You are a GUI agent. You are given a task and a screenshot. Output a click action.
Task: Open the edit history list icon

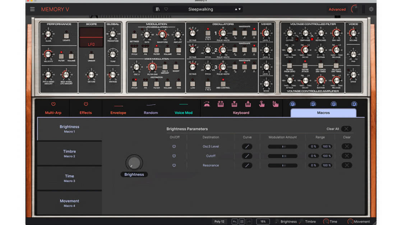click(x=242, y=222)
